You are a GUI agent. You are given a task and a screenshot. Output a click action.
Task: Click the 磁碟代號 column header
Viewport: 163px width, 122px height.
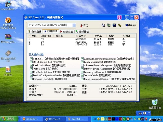(46, 36)
